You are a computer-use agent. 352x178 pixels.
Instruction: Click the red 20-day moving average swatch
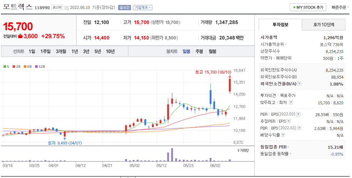click(14, 66)
